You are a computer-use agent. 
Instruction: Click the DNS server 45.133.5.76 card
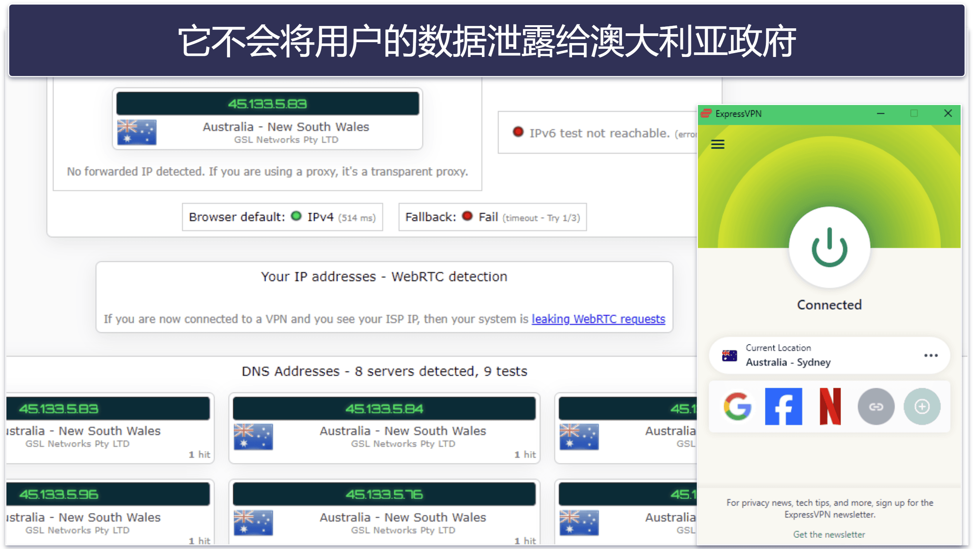pos(384,512)
